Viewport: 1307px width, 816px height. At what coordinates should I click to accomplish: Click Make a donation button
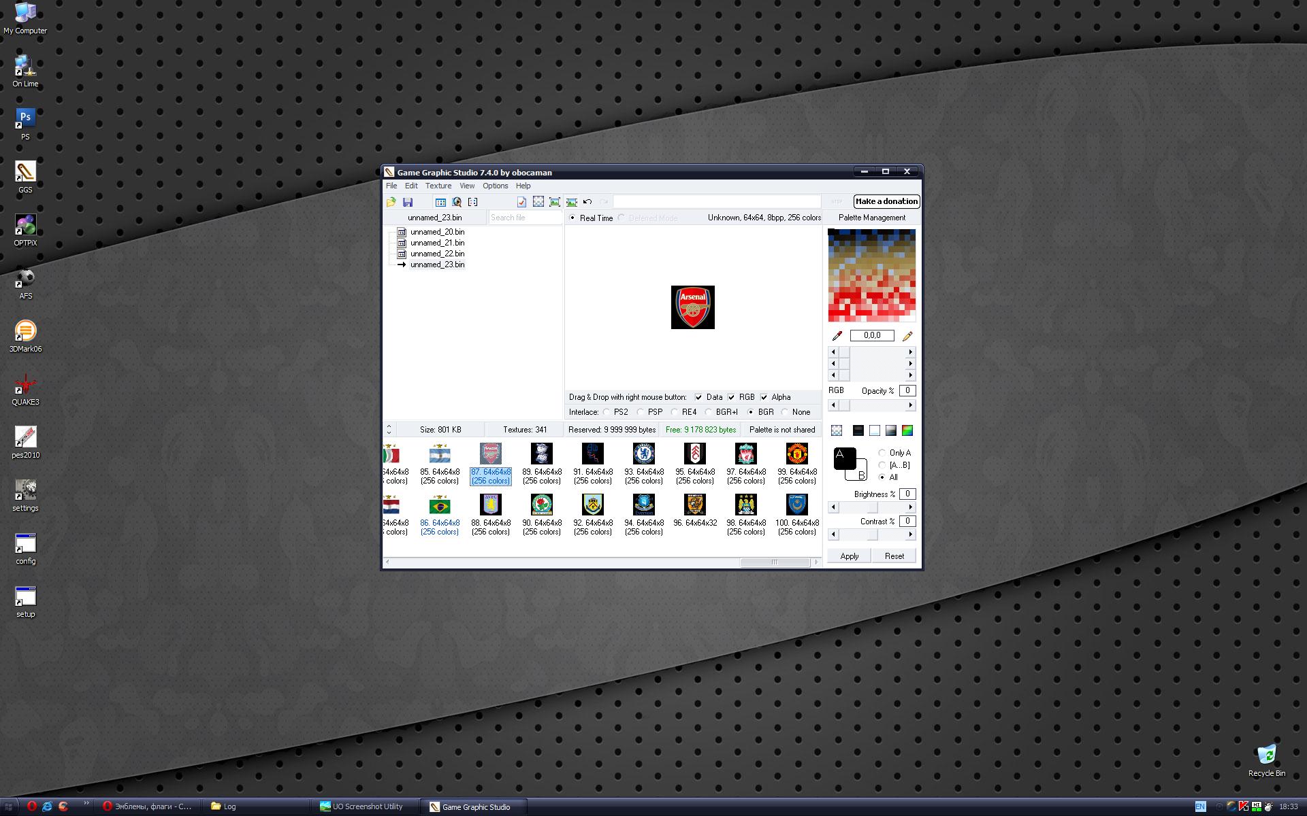[x=886, y=201]
